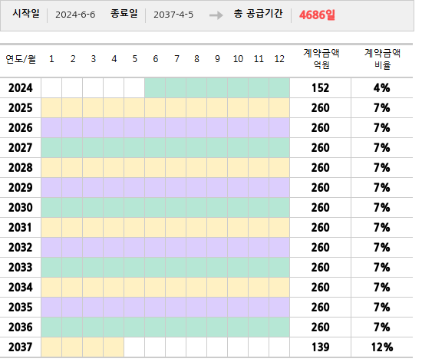Click the green December cell in 2036 row
The height and width of the screenshot is (362, 422).
[279, 327]
